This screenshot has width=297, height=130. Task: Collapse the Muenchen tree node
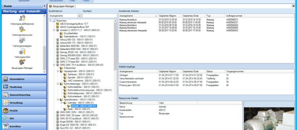(50, 21)
